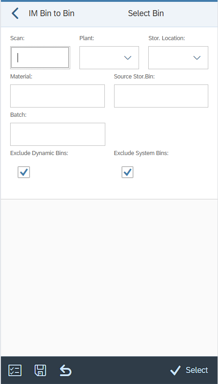This screenshot has width=218, height=384.
Task: Uncheck Exclude System Bins checkbox
Action: [x=127, y=172]
